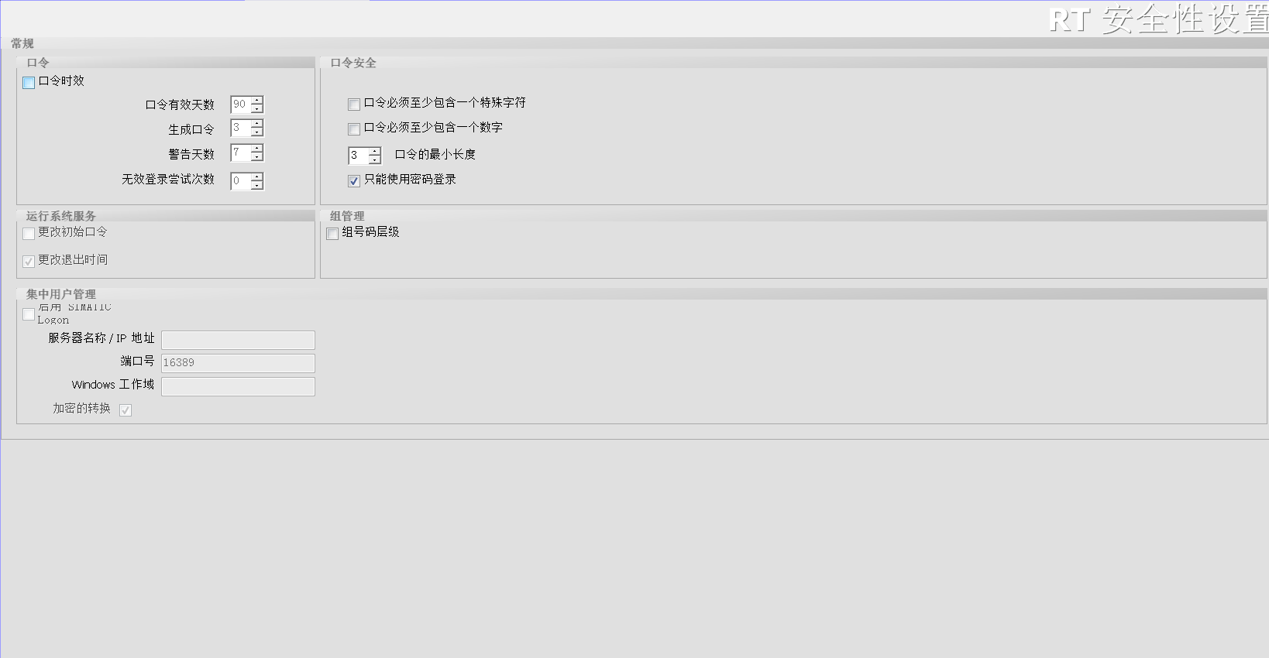This screenshot has width=1269, height=658.
Task: Click the 服务器名称 / IP 地址 field
Action: click(x=238, y=340)
